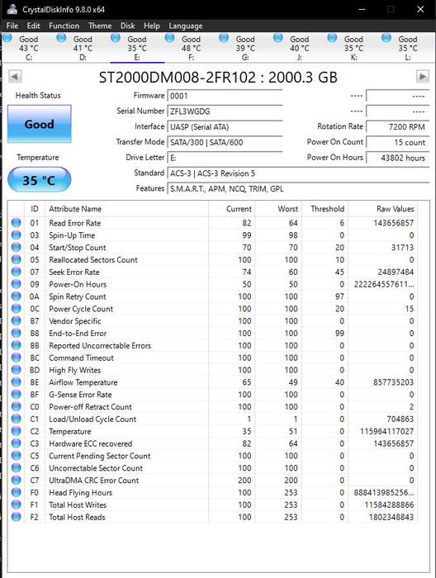Click the 35 °C temperature button

point(39,179)
